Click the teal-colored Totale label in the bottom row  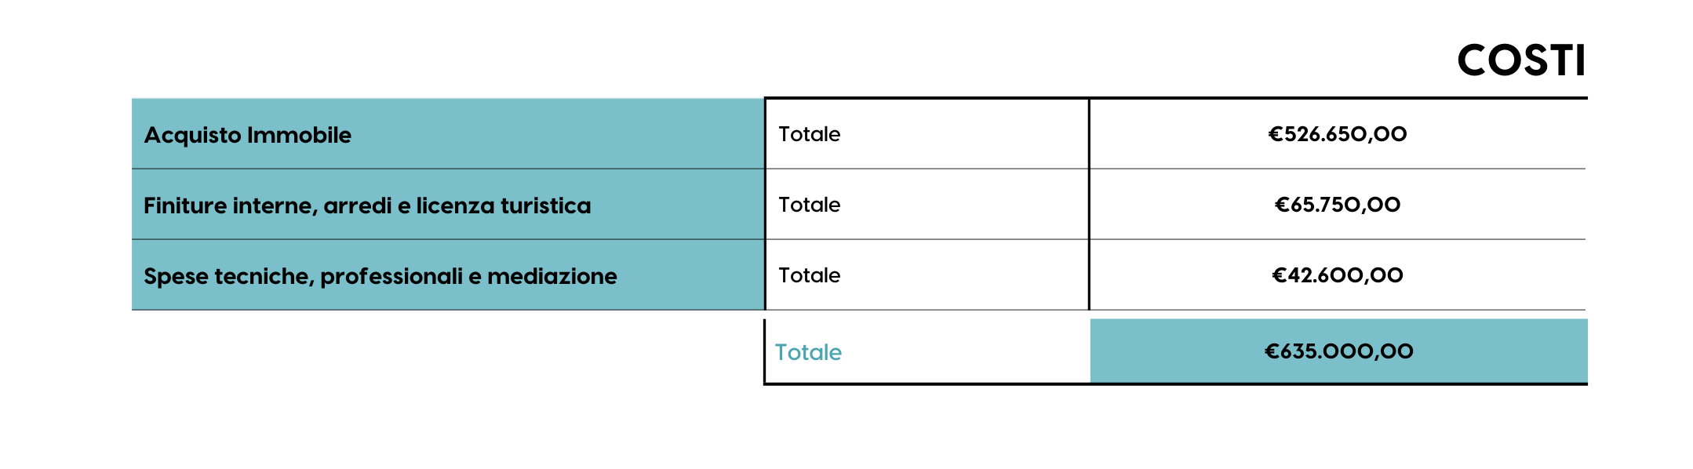click(808, 352)
